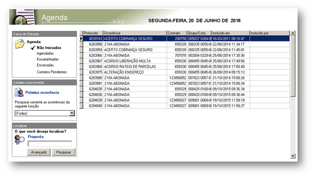Click contract cell 707070

(177, 56)
